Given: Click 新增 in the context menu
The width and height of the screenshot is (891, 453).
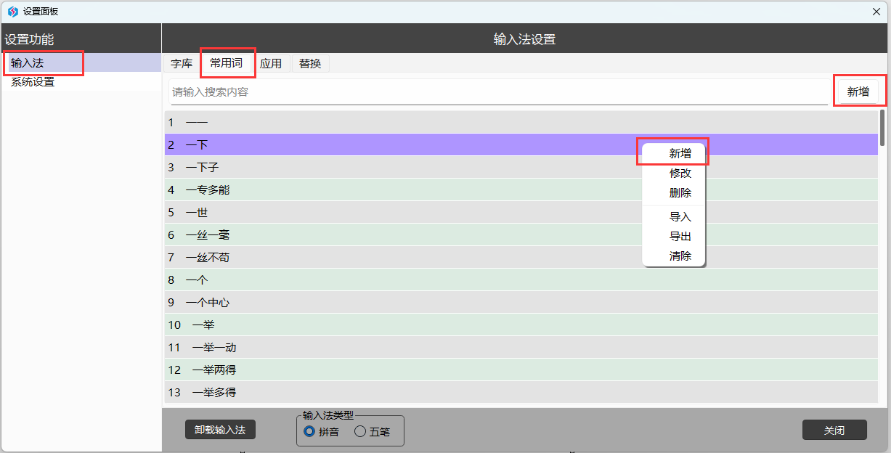Looking at the screenshot, I should click(680, 154).
